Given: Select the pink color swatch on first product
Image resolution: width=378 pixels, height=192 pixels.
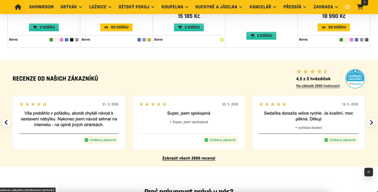Looking at the screenshot, I should 62,40.
